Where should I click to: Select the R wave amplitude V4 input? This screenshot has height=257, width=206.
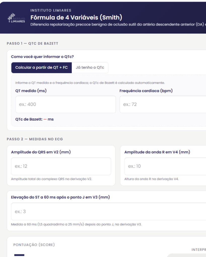[165, 166]
